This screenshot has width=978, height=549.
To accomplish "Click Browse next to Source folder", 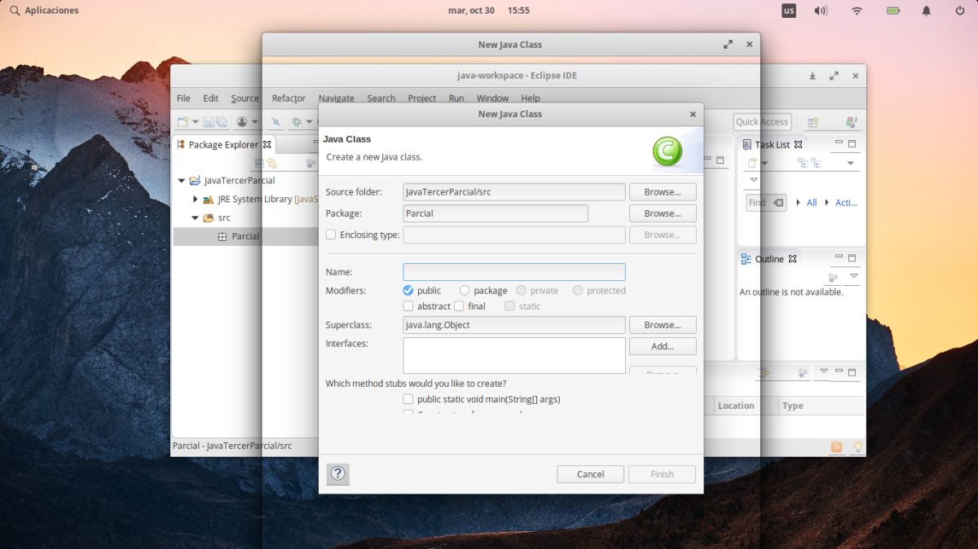I will pyautogui.click(x=662, y=192).
